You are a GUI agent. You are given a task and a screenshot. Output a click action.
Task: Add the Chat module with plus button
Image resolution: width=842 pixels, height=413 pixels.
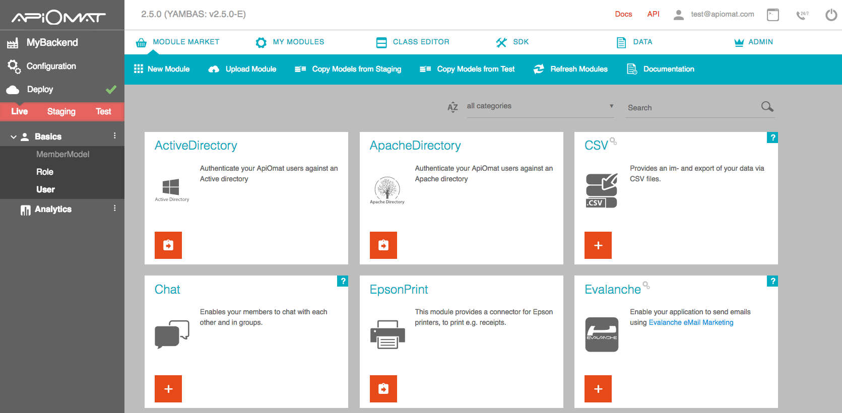(x=168, y=389)
